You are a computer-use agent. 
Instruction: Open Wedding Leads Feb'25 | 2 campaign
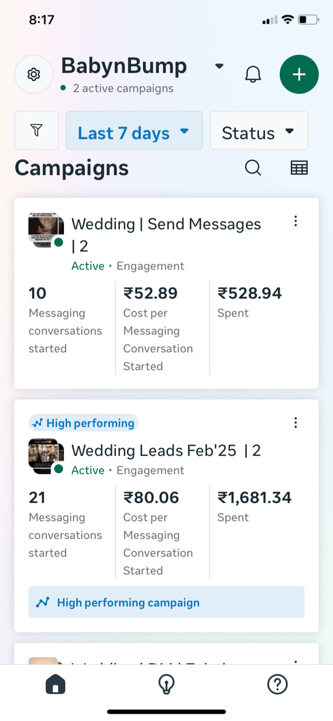(166, 450)
